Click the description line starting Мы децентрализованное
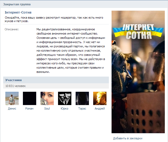 click(66, 29)
